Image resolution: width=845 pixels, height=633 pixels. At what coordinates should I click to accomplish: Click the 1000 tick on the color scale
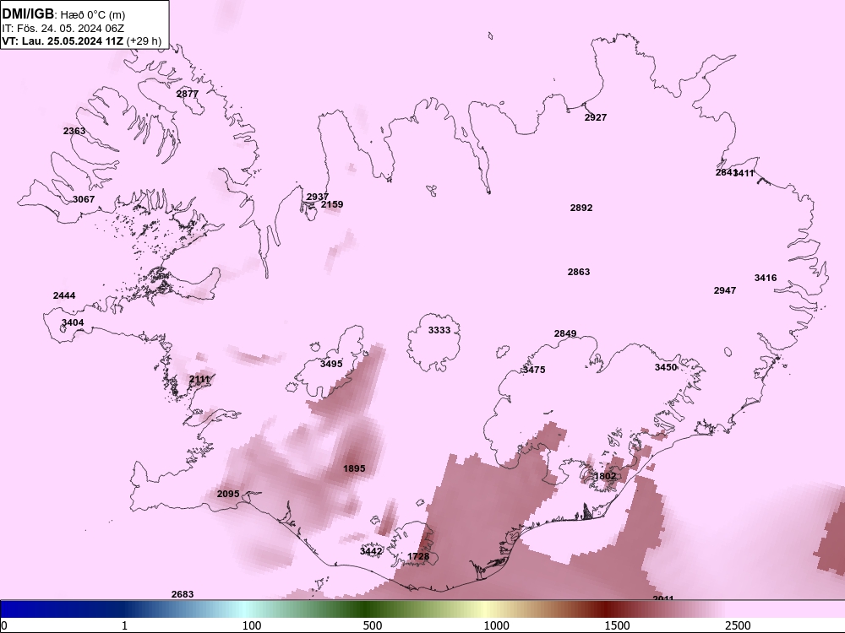(496, 625)
